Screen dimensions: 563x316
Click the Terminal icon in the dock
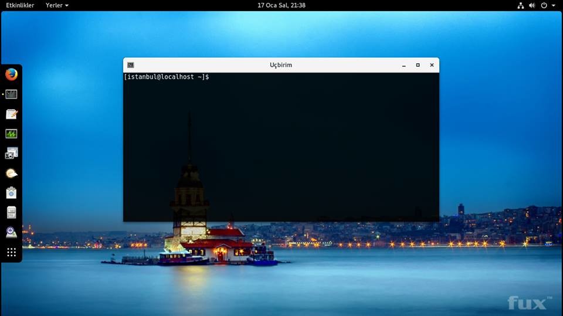(x=11, y=94)
